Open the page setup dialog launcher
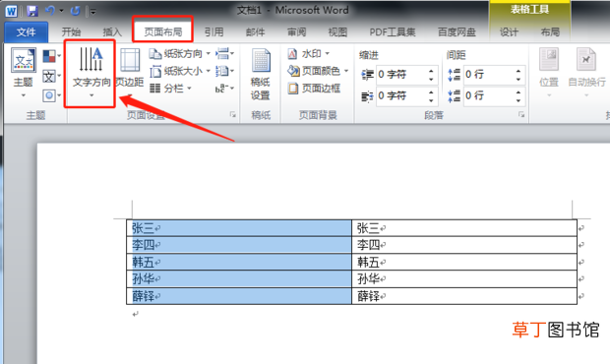The image size is (610, 364). tap(232, 115)
